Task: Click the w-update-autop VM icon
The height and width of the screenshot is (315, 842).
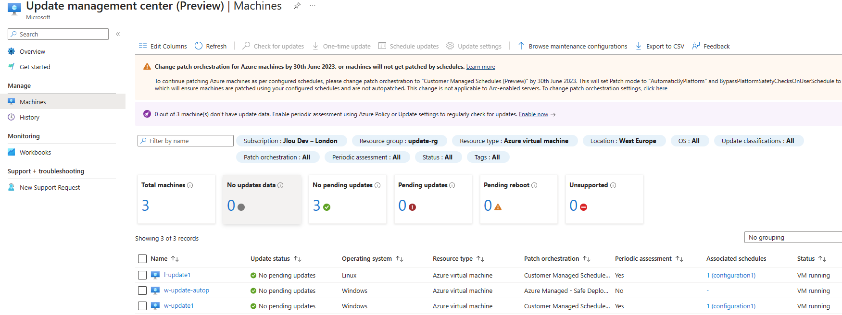Action: (155, 291)
